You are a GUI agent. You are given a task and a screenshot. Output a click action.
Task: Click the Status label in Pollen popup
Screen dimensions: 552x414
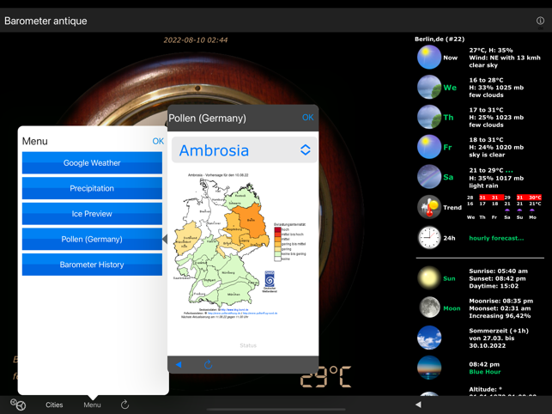(248, 345)
